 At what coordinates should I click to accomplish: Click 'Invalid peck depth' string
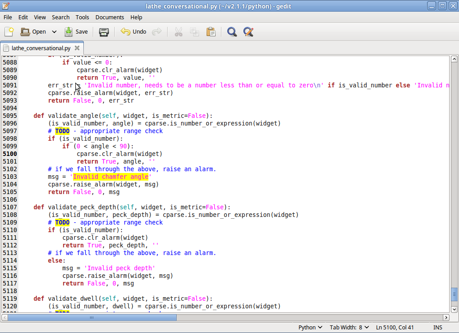click(x=119, y=268)
